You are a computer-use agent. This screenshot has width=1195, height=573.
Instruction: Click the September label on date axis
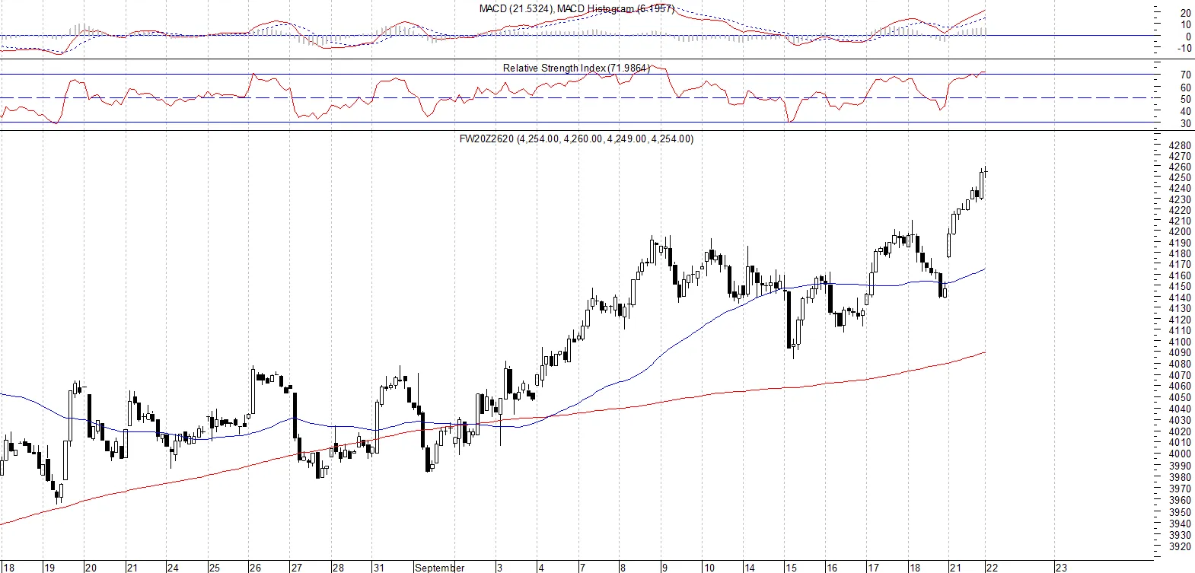click(x=439, y=568)
